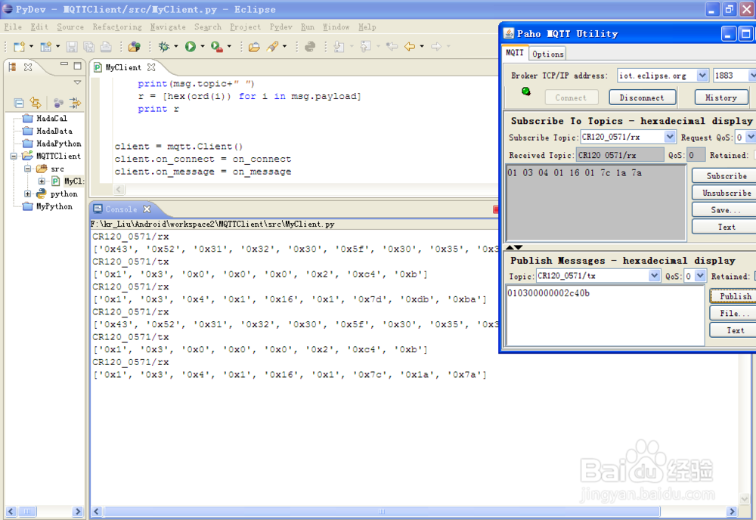Screen dimensions: 756x520
Task: Close the Console view tab
Action: (x=147, y=209)
